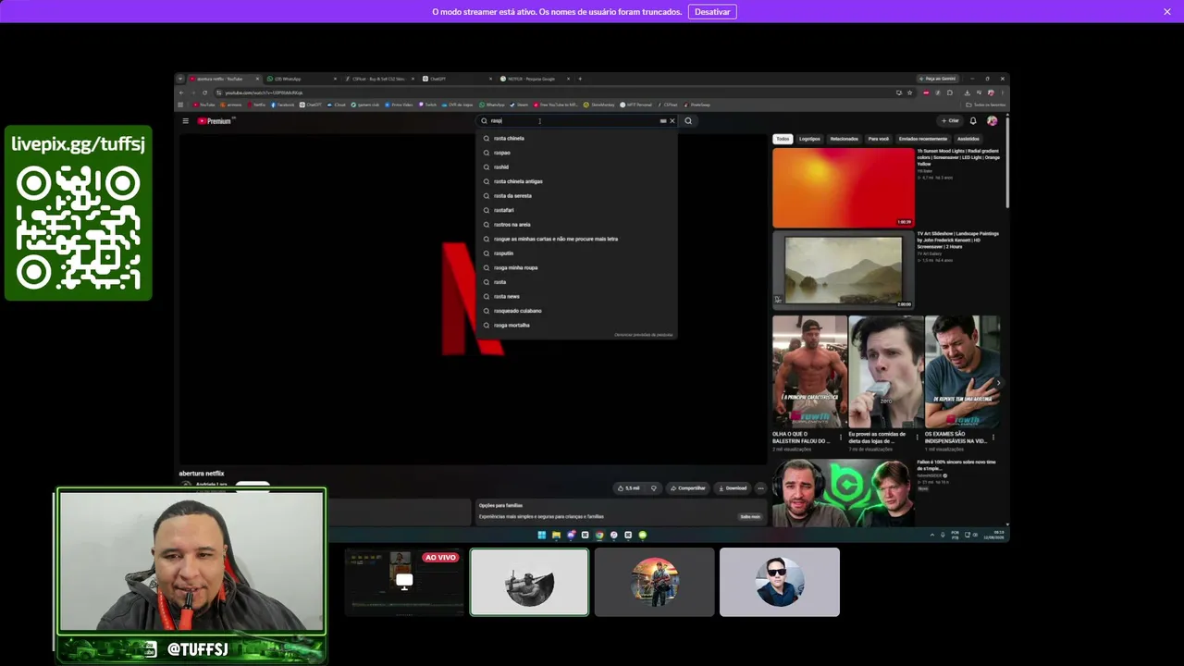Click the Compartilhar share button
Screen dimensions: 1184x666
[x=688, y=488]
